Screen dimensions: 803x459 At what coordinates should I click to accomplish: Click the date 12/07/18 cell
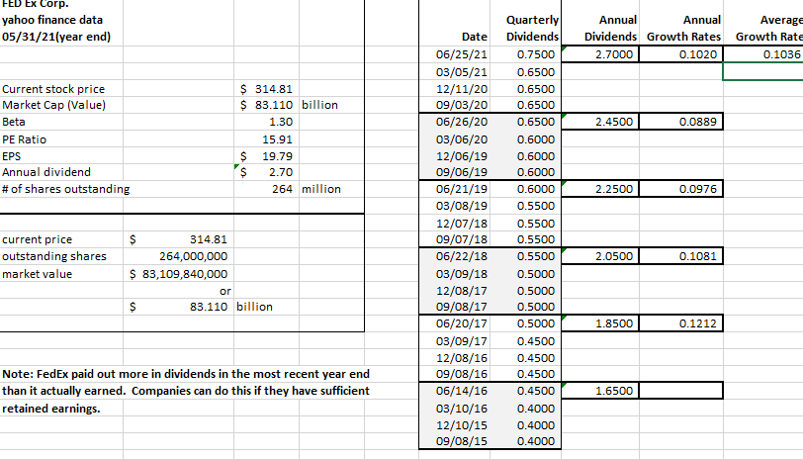pyautogui.click(x=454, y=224)
